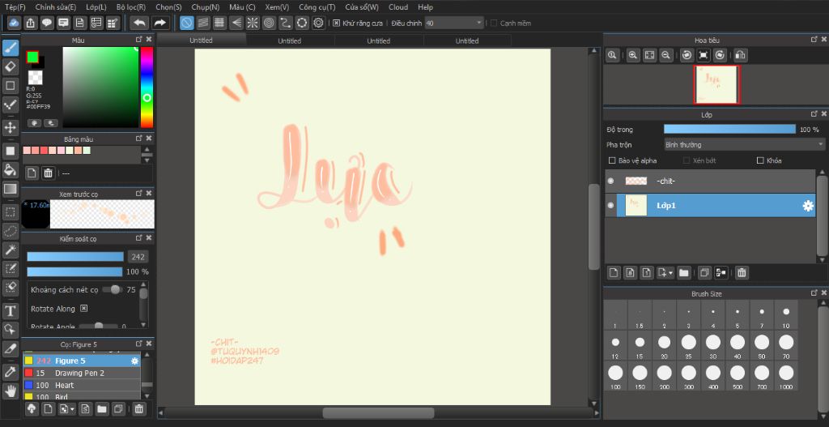This screenshot has width=829, height=427.
Task: Click the Khoảng cách nét cọ slider
Action: click(x=112, y=290)
